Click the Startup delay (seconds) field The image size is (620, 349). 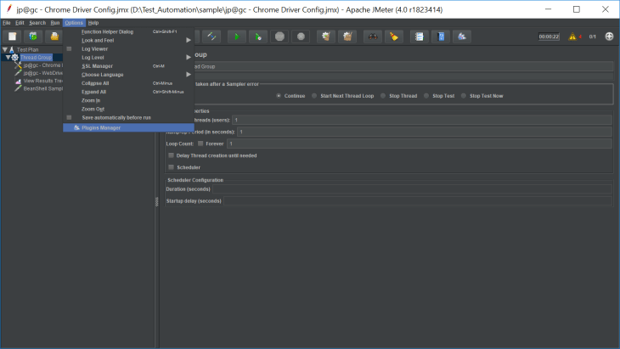(x=418, y=200)
